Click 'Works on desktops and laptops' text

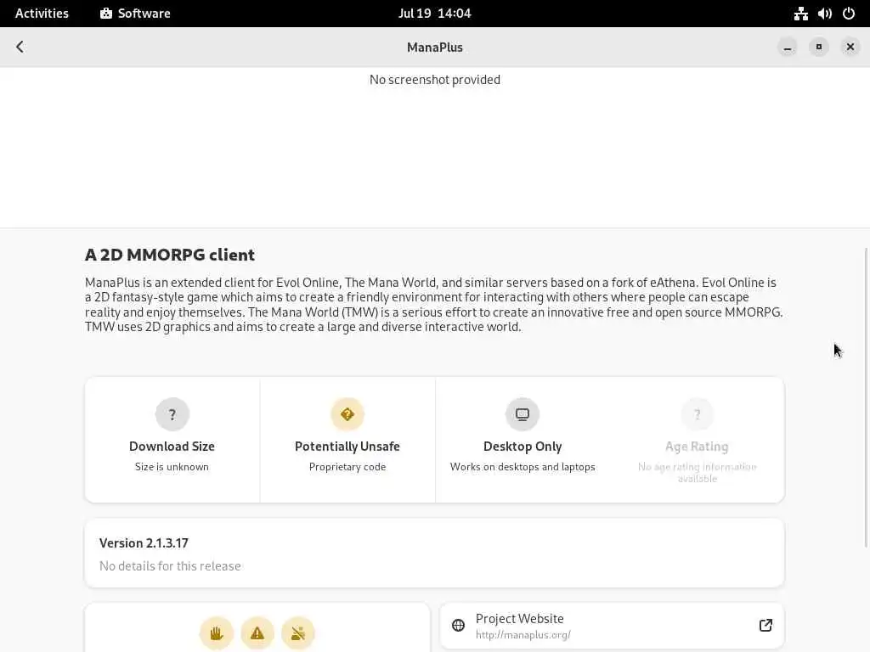pyautogui.click(x=523, y=467)
